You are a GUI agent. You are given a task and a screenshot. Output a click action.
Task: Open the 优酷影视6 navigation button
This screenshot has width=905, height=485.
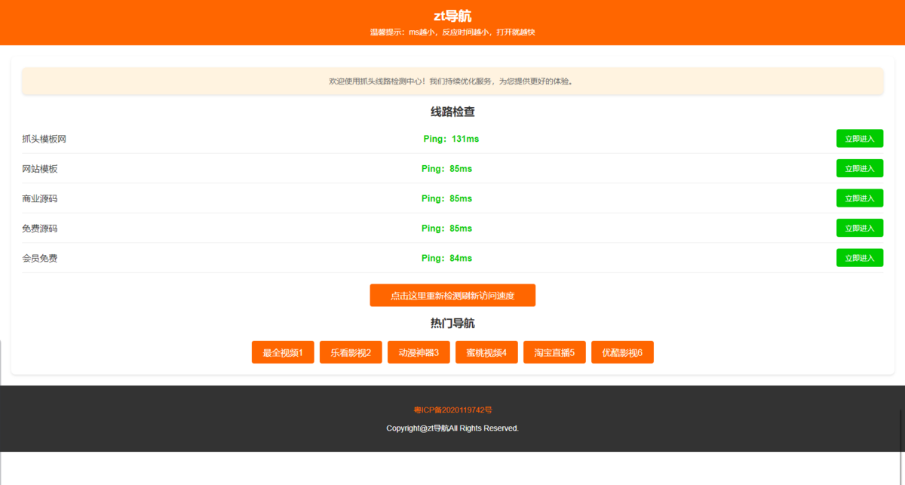pyautogui.click(x=622, y=352)
